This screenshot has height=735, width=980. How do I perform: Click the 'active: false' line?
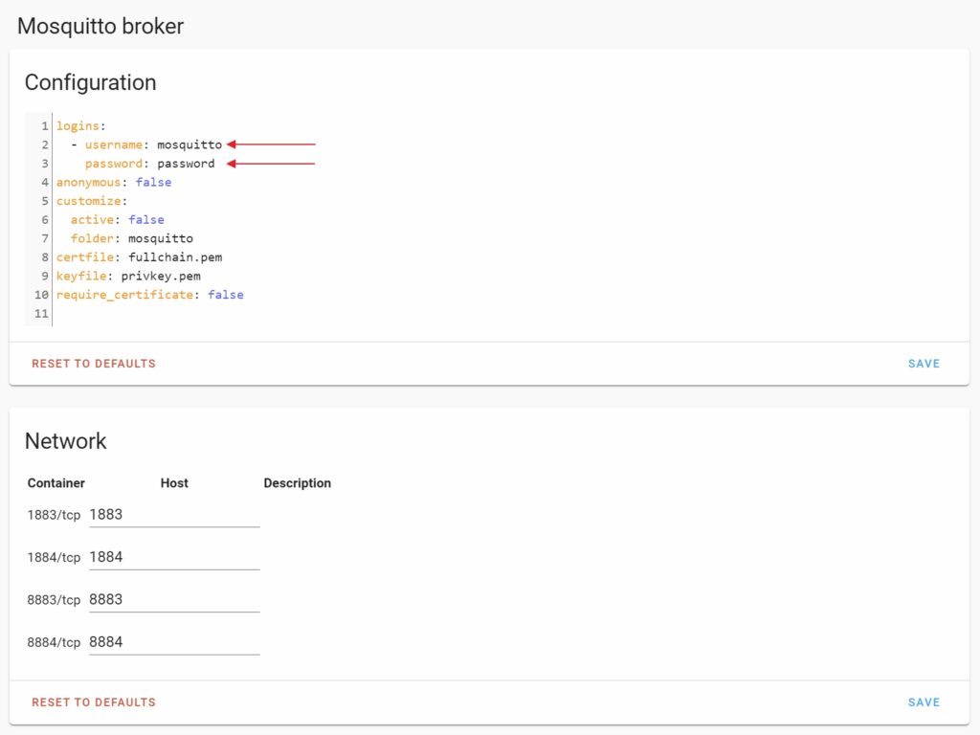coord(117,219)
